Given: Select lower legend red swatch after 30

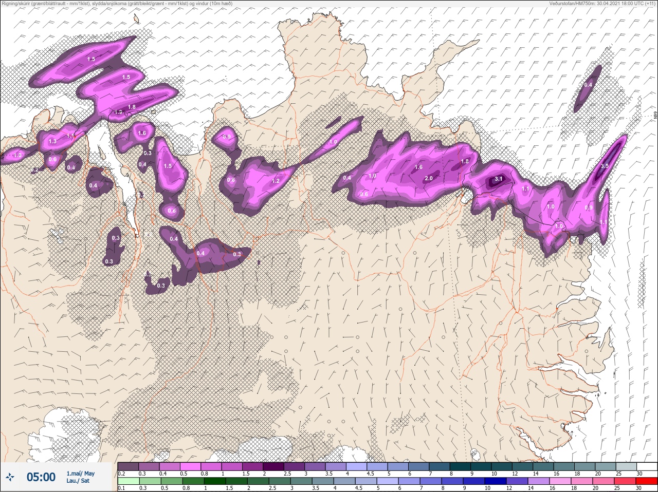Looking at the screenshot, I should 647,481.
